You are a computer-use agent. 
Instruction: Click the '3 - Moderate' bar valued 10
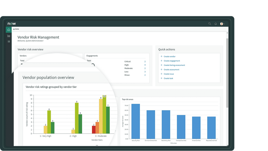coord(104,114)
